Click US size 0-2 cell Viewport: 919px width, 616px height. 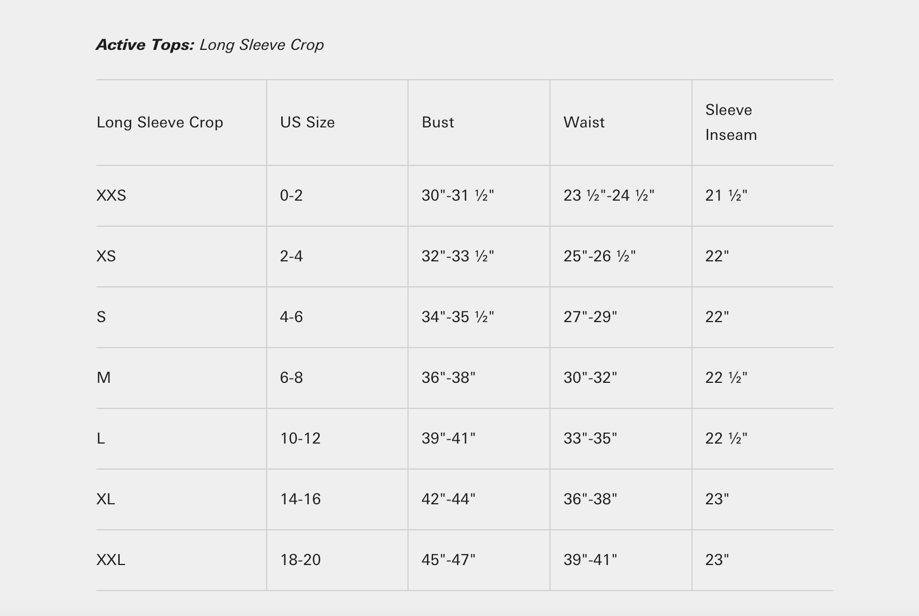[x=292, y=195]
